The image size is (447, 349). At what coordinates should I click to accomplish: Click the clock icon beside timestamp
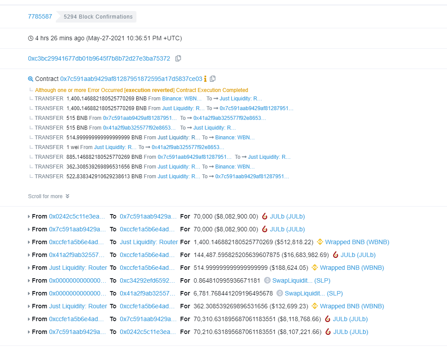(31, 38)
